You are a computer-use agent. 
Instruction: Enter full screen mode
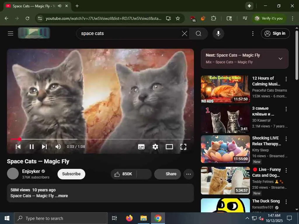pyautogui.click(x=183, y=147)
